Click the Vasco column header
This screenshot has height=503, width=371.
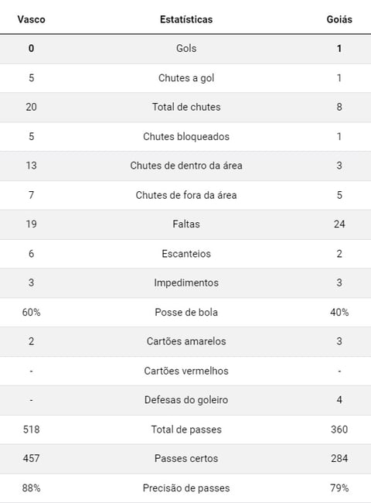[x=31, y=19]
